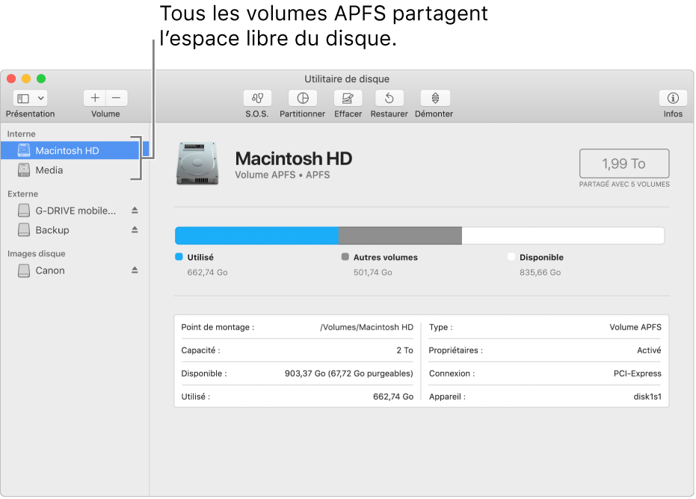Click the white Disponible bar segment
The width and height of the screenshot is (696, 499).
(x=563, y=235)
